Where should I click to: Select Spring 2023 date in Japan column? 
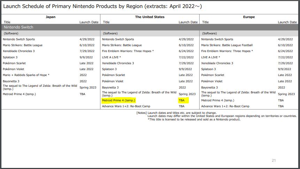(x=87, y=87)
